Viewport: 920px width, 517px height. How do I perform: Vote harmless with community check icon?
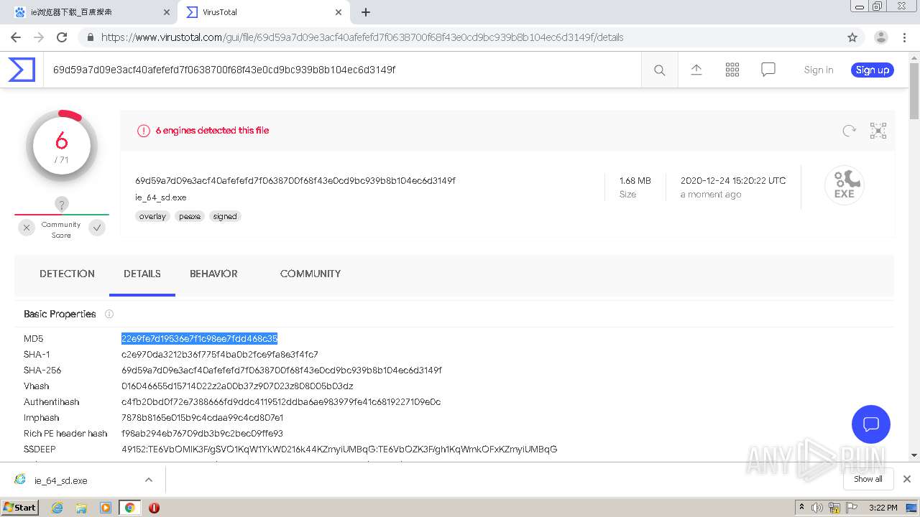(97, 228)
